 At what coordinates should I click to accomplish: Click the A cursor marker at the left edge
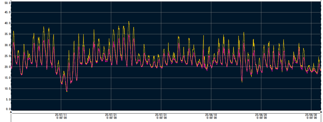pos(11,112)
